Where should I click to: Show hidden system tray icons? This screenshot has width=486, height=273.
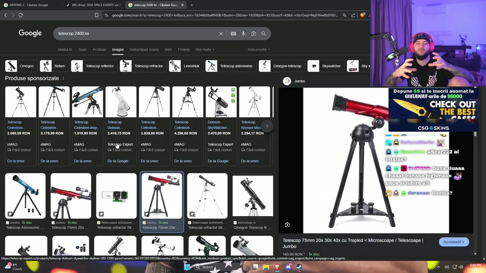[x=439, y=267]
